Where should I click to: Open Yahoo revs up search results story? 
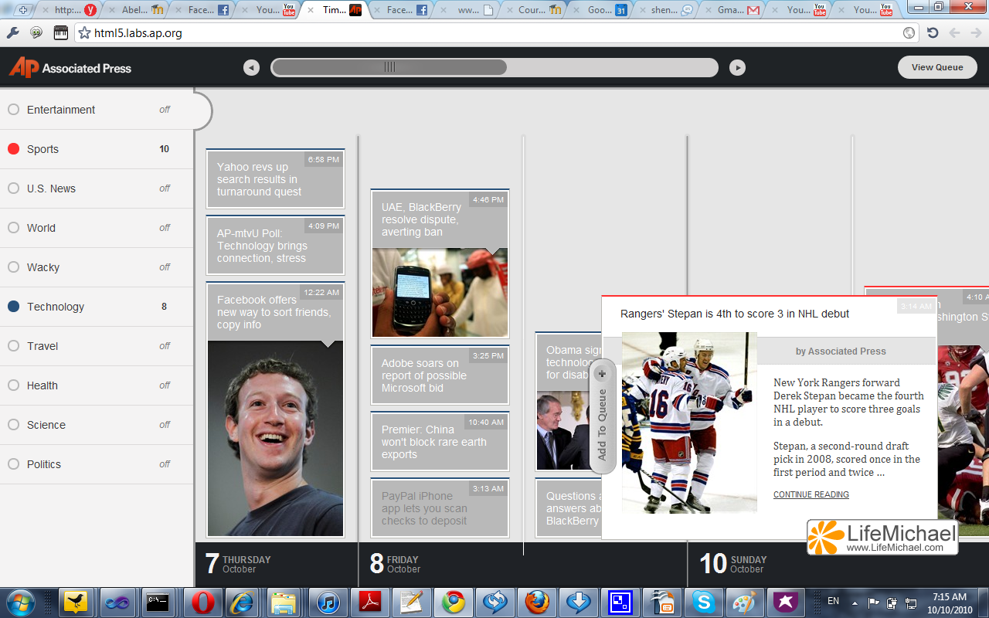(275, 179)
